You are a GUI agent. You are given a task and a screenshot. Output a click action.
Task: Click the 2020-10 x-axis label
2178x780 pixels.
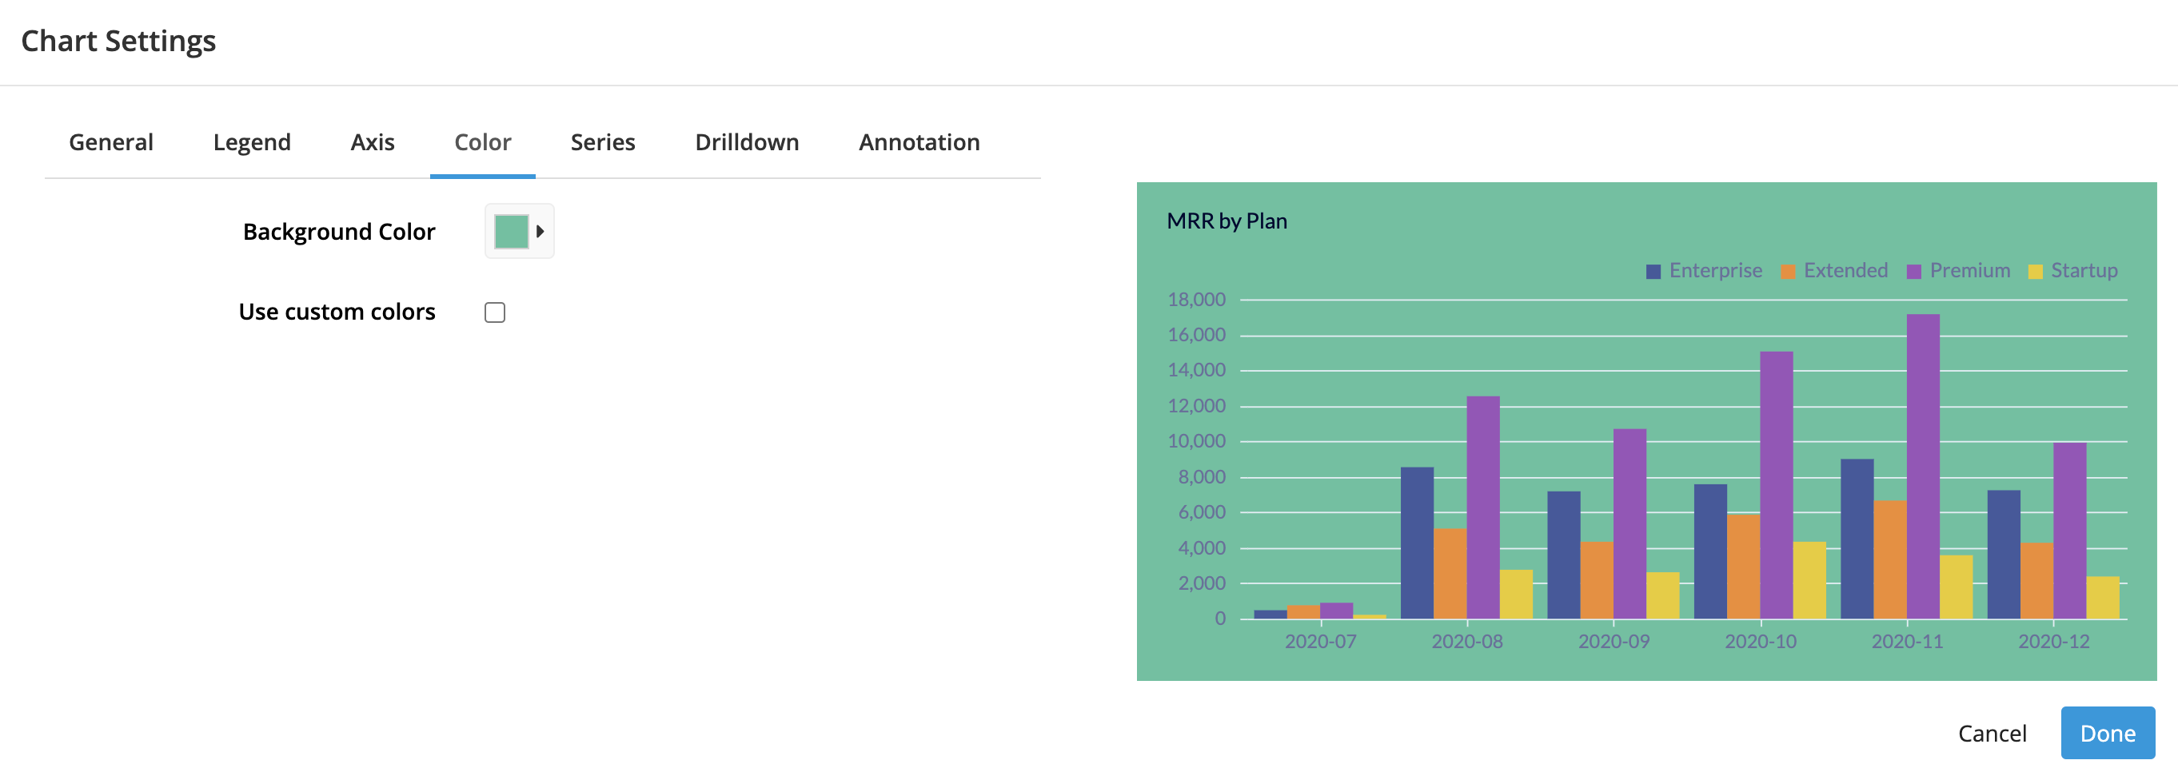tap(1761, 642)
